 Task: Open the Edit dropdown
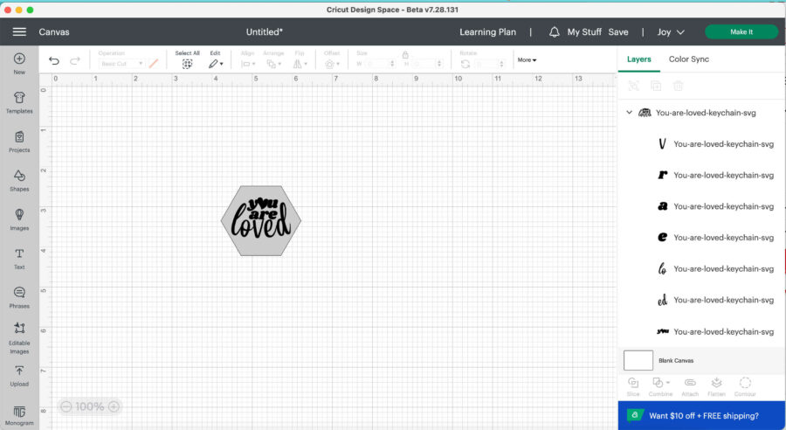(x=215, y=64)
